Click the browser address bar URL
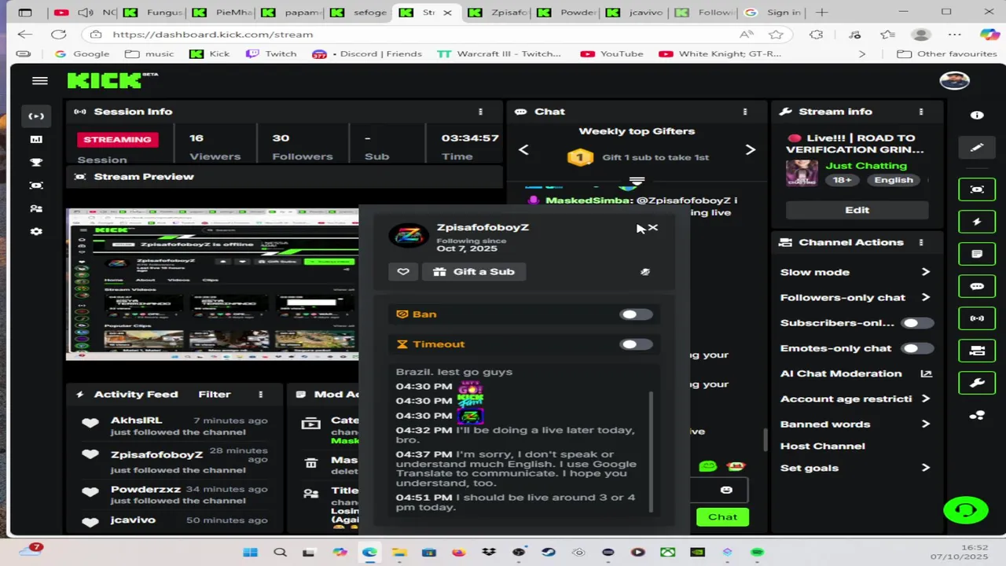1006x566 pixels. (212, 35)
